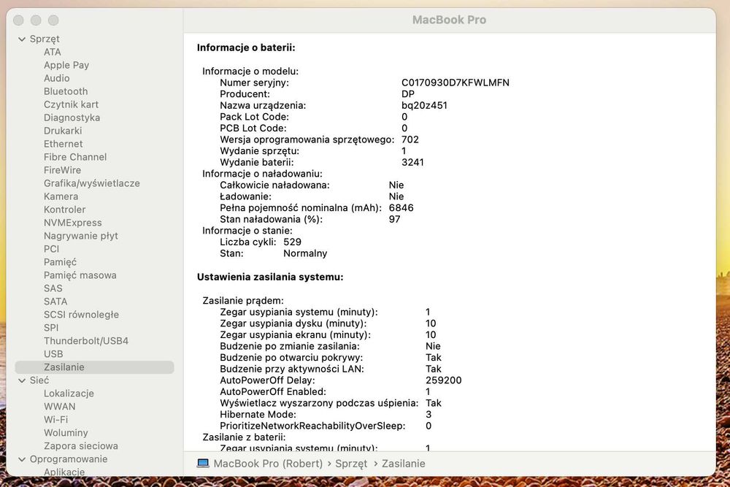This screenshot has height=487, width=730.
Task: Click device name value bq20z451
Action: 424,106
